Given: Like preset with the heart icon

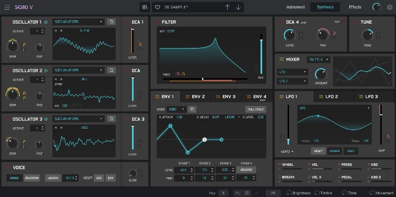Looking at the screenshot, I should coord(157,7).
